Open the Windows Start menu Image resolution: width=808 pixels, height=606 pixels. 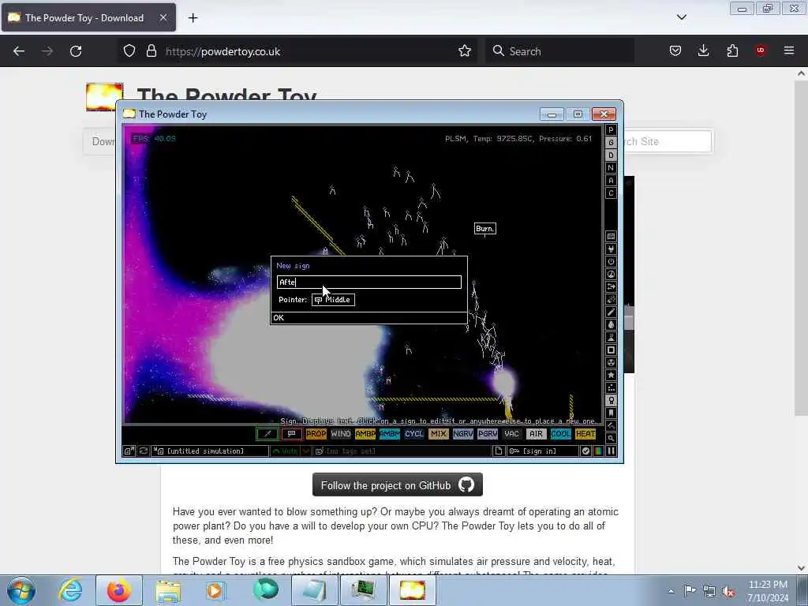point(21,590)
